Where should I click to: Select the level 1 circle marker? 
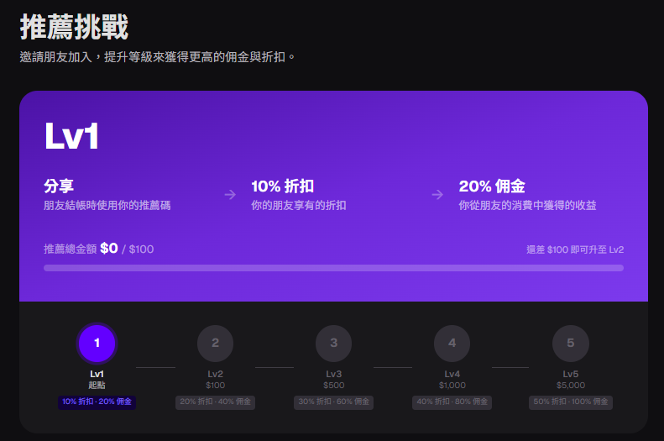tap(97, 344)
